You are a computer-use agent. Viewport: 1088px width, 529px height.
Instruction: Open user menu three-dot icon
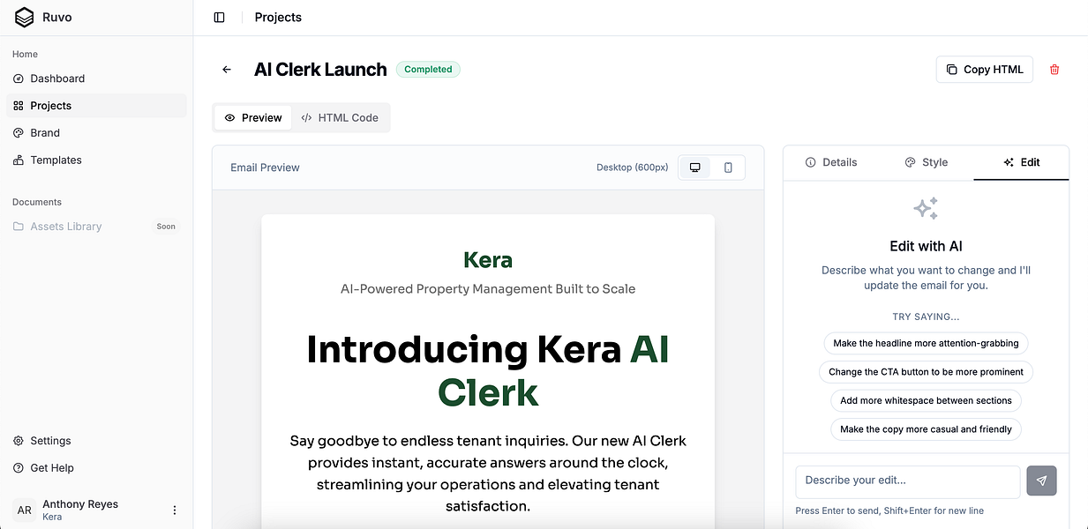pos(175,510)
